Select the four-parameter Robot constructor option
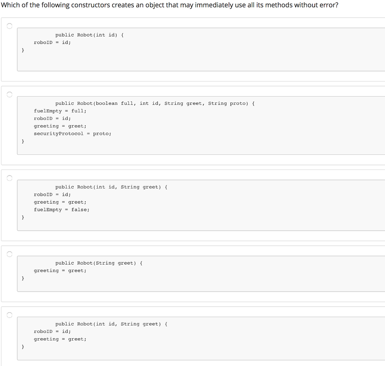Viewport: 385px width, 366px height. [9, 94]
